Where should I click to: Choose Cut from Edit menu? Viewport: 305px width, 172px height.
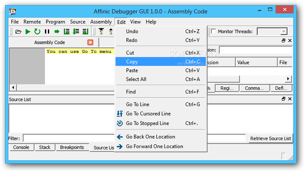click(x=161, y=53)
